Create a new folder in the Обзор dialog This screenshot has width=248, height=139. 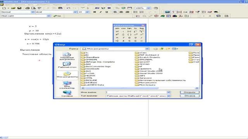[168, 49]
